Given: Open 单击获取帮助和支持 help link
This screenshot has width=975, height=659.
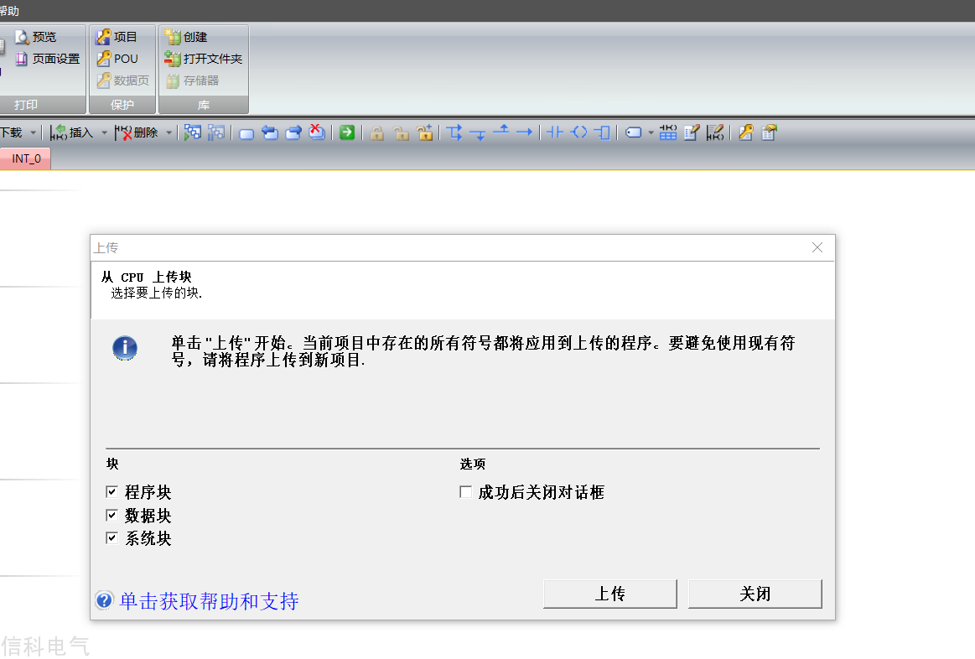Looking at the screenshot, I should click(x=209, y=600).
